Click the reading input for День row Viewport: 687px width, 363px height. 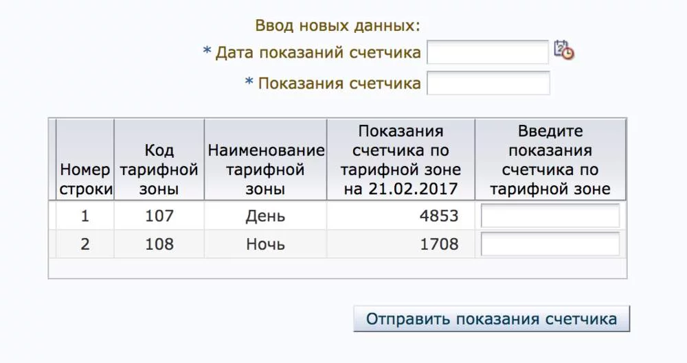pos(550,216)
